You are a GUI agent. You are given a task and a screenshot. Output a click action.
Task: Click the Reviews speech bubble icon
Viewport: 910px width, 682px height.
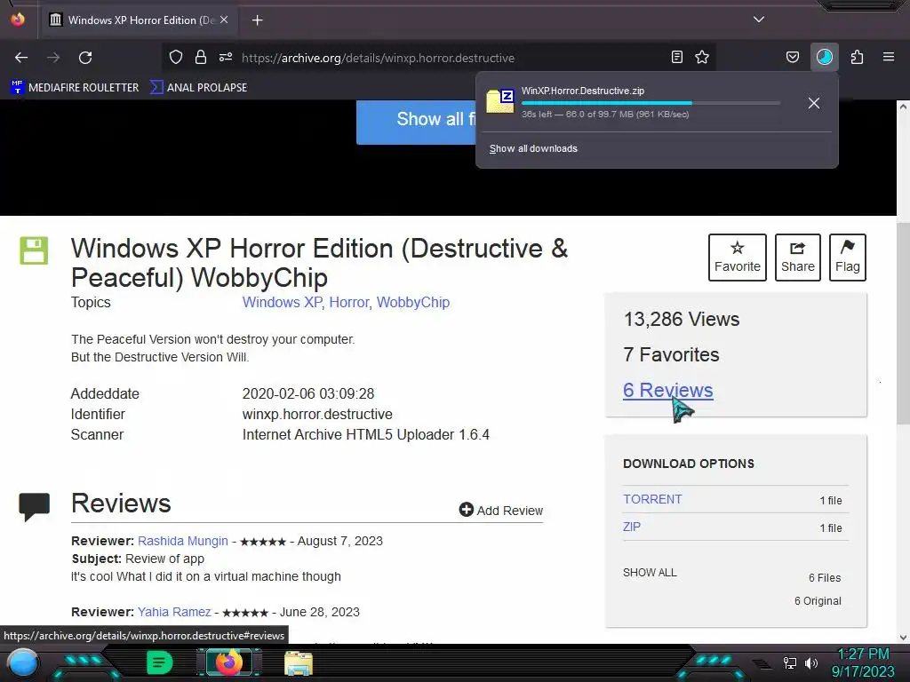pyautogui.click(x=35, y=506)
